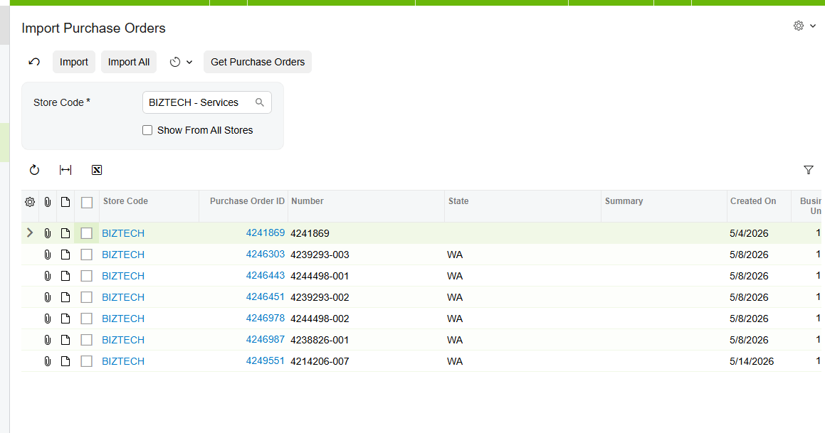Open notes icon for order 4249551

(x=65, y=361)
